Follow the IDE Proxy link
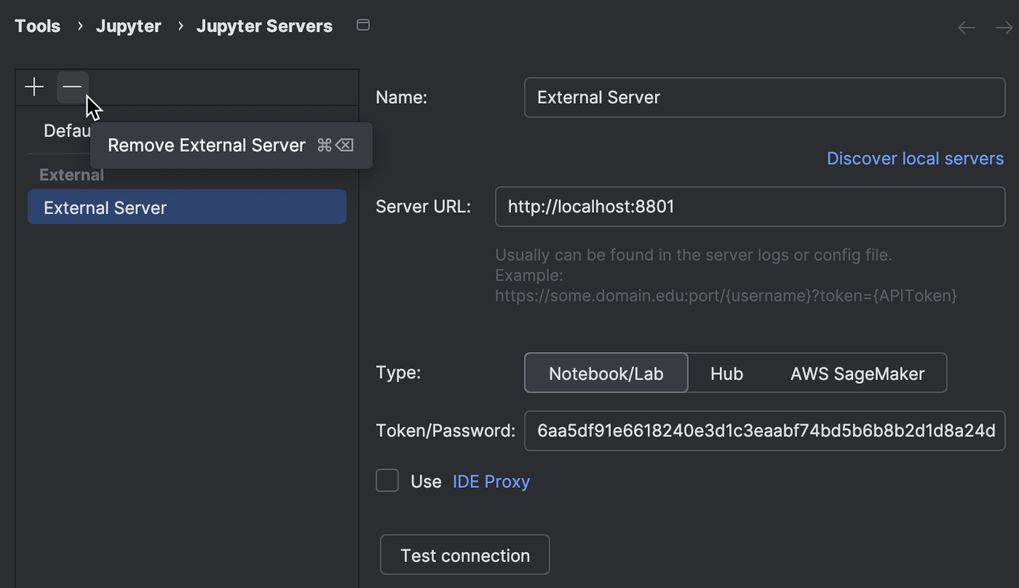 click(x=491, y=482)
